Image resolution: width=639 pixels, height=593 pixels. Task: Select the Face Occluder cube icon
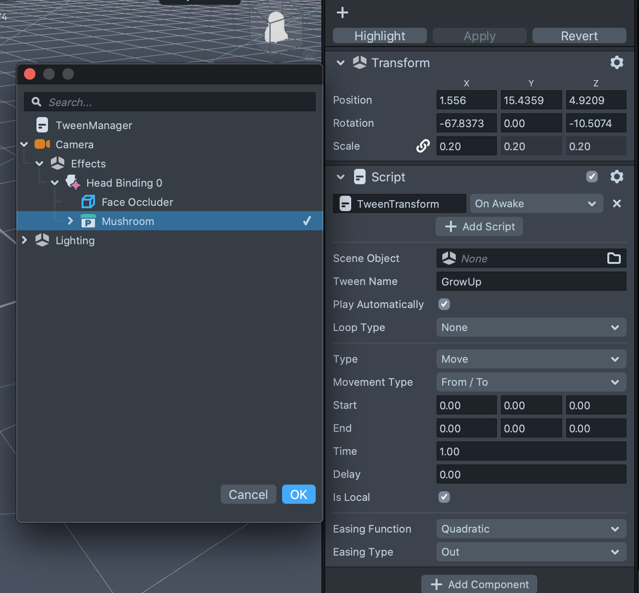(88, 202)
